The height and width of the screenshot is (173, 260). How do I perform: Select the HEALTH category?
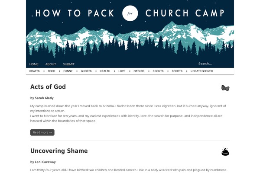coord(105,71)
